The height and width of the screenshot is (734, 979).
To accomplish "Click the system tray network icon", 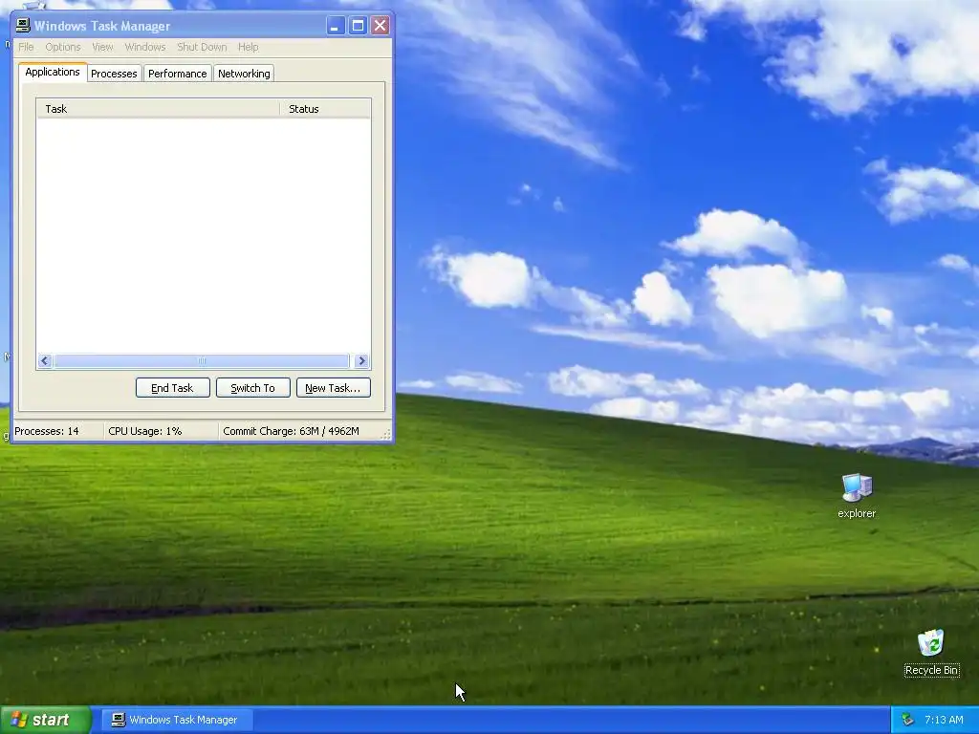I will [908, 720].
